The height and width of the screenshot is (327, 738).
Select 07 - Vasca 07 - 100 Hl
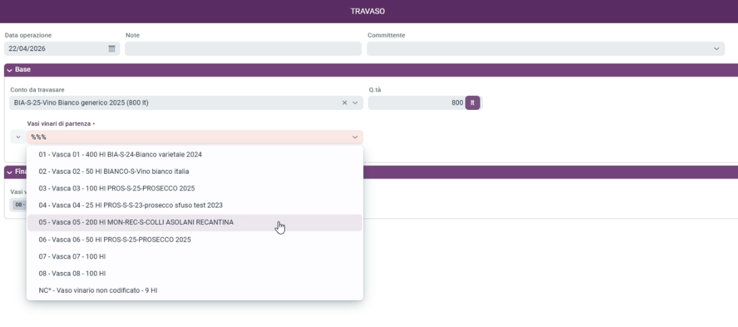[195, 257]
